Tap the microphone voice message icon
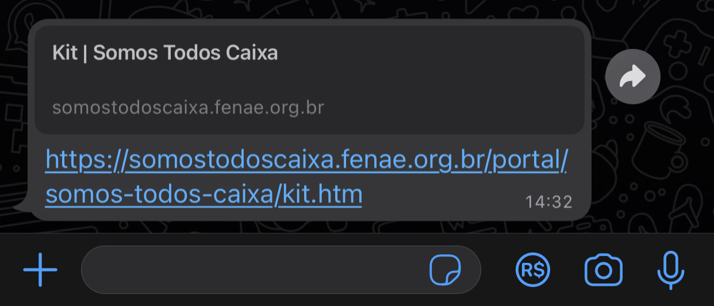 point(670,270)
